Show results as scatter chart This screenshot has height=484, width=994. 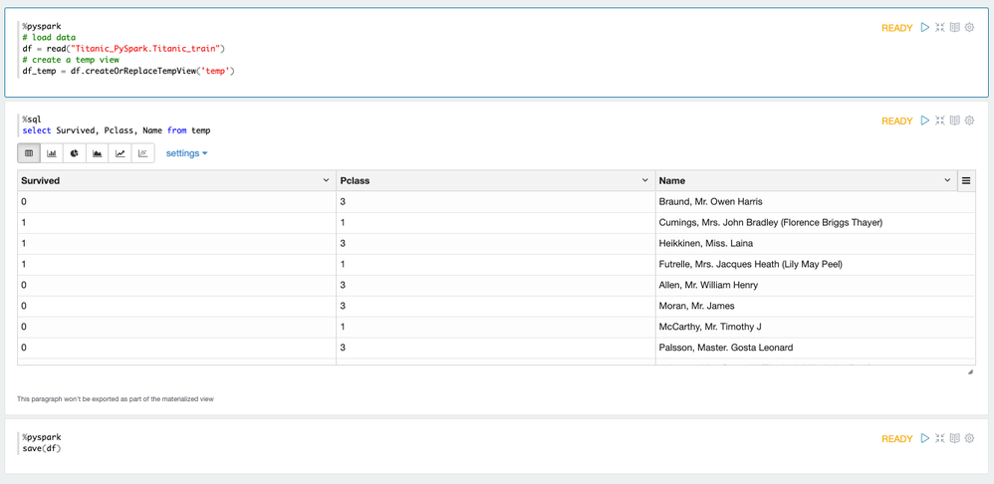143,153
